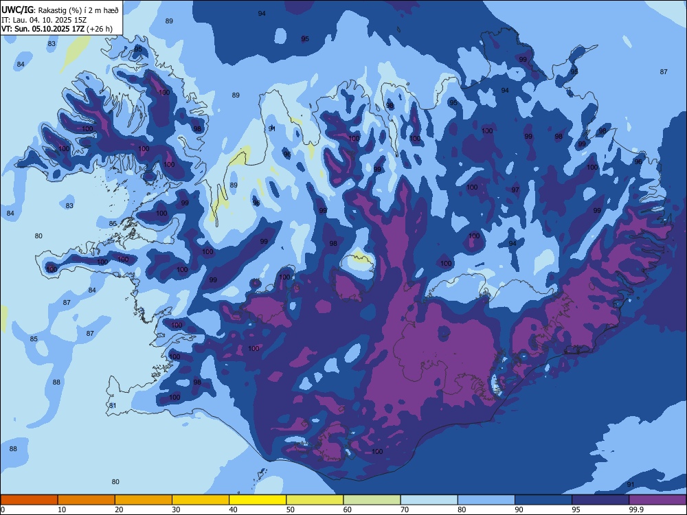
Task: Click the light green 60–70 legend swatch
Action: tap(372, 500)
